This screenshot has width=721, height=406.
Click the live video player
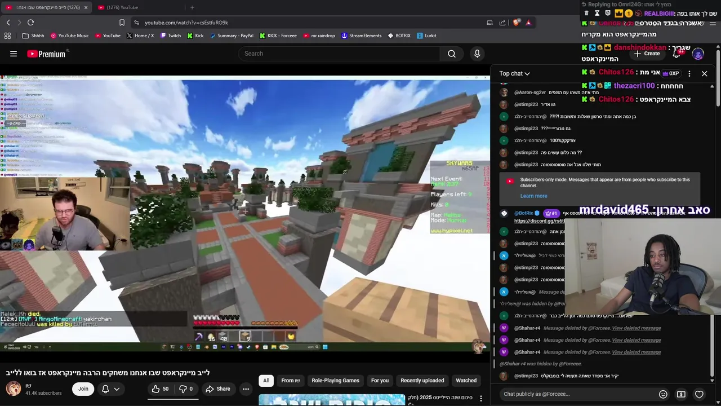point(245,213)
